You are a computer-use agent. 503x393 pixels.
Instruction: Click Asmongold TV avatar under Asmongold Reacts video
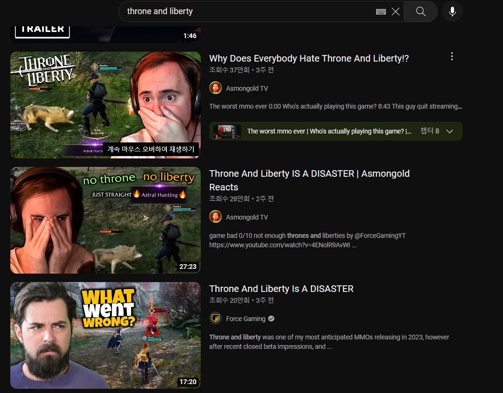[215, 217]
